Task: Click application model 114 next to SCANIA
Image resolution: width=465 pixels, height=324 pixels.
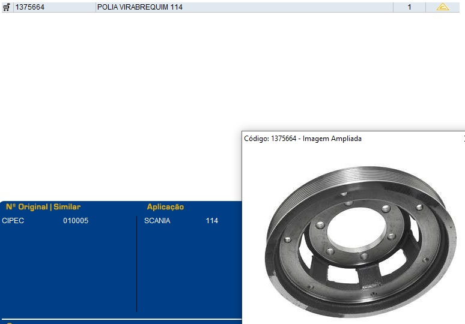Action: (x=211, y=221)
